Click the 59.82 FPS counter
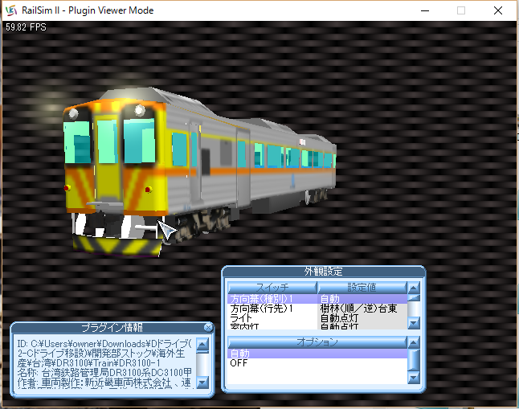 click(26, 27)
